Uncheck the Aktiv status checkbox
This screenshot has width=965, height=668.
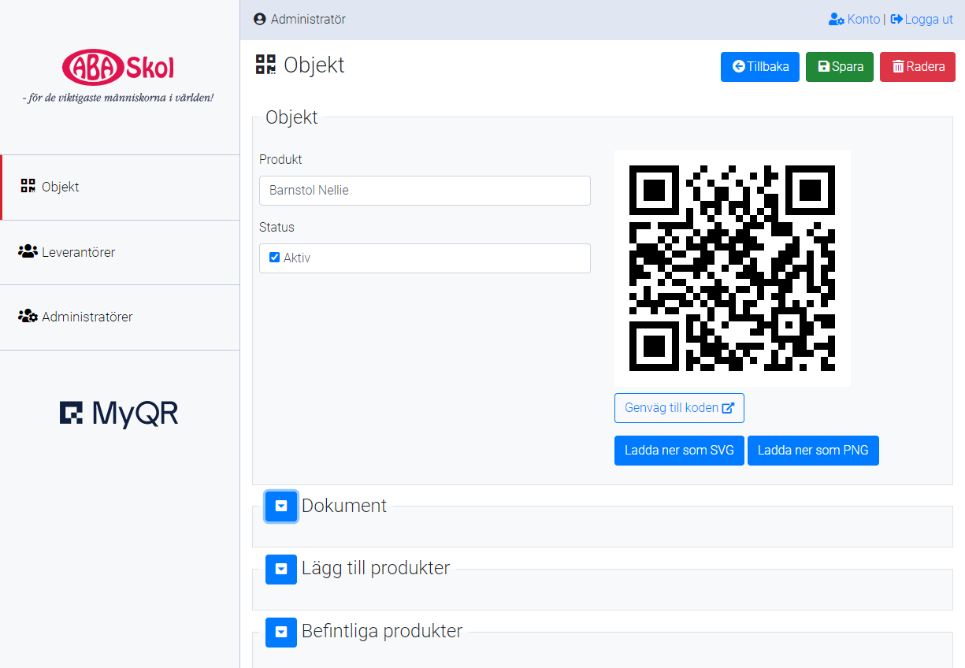point(274,258)
